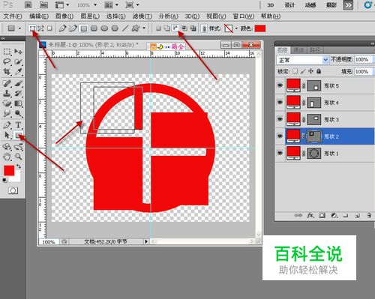Enable Paths mode in options bar

tap(40, 28)
